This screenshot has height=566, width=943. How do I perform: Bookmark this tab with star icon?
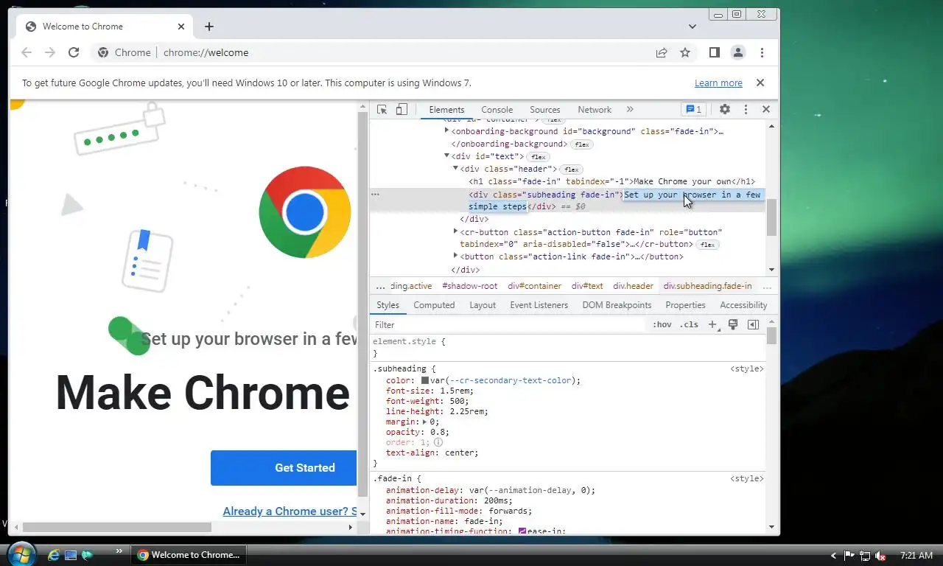(685, 52)
